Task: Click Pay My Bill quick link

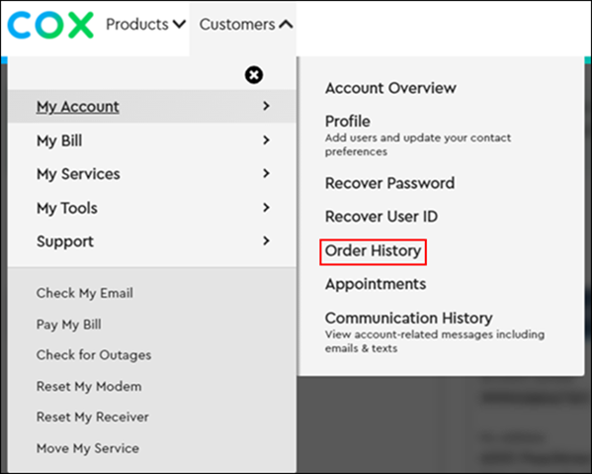Action: (x=69, y=325)
